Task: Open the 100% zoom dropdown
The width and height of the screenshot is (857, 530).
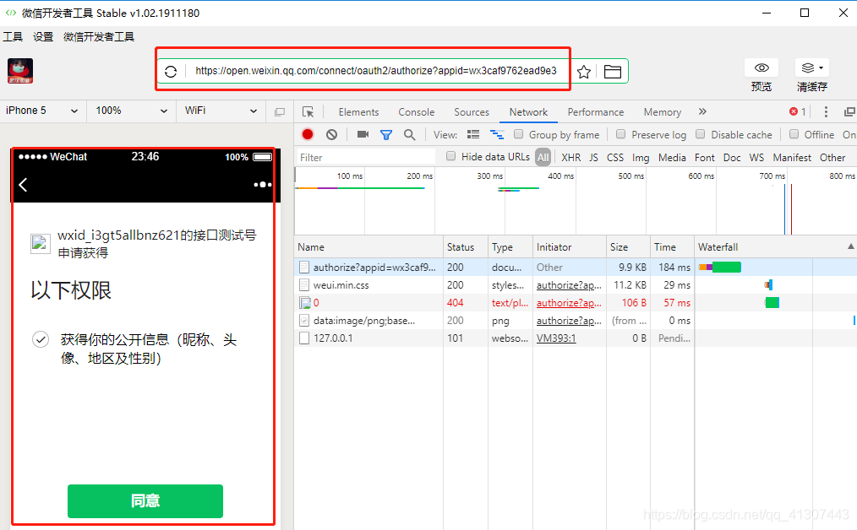Action: (131, 111)
